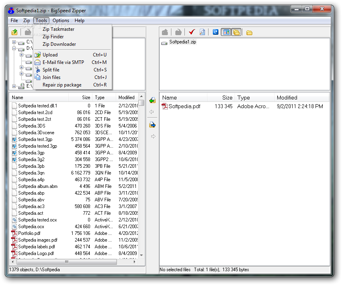Toggle the folders view icon

tap(236, 32)
